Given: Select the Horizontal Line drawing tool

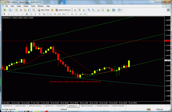Looking at the screenshot, I should (x=18, y=14).
